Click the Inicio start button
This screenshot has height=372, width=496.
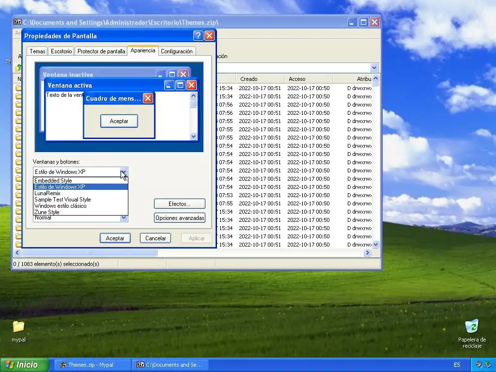(25, 365)
